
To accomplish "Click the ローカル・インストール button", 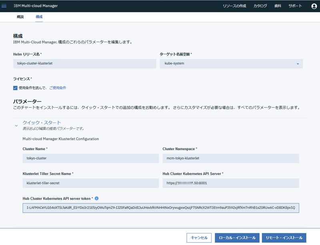I will (x=237, y=238).
